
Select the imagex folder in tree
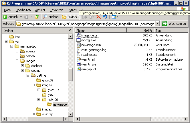coord(47,109)
